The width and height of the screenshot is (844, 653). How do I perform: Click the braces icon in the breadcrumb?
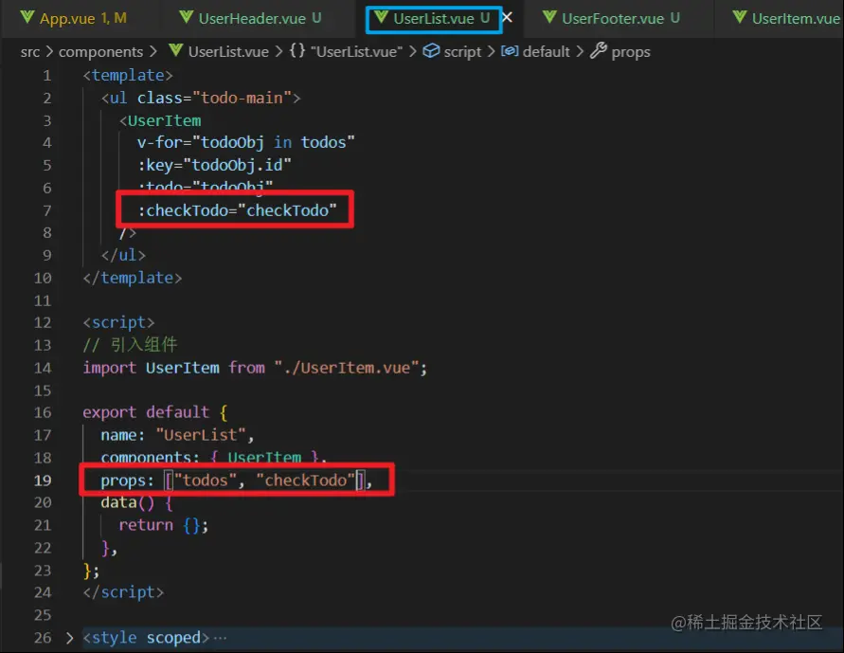pyautogui.click(x=297, y=50)
